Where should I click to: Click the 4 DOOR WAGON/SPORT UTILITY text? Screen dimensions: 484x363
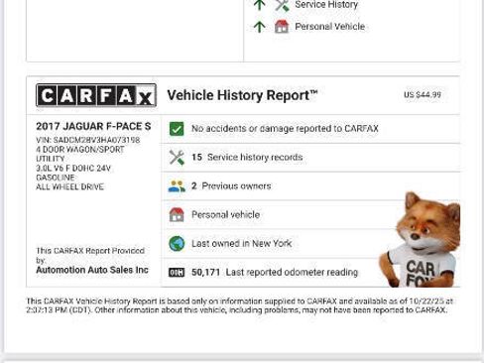pyautogui.click(x=80, y=154)
